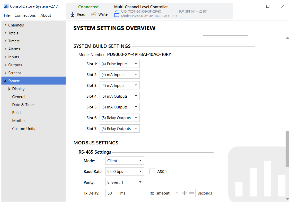Expand the Inputs tree node
The width and height of the screenshot is (291, 203).
tap(5, 57)
